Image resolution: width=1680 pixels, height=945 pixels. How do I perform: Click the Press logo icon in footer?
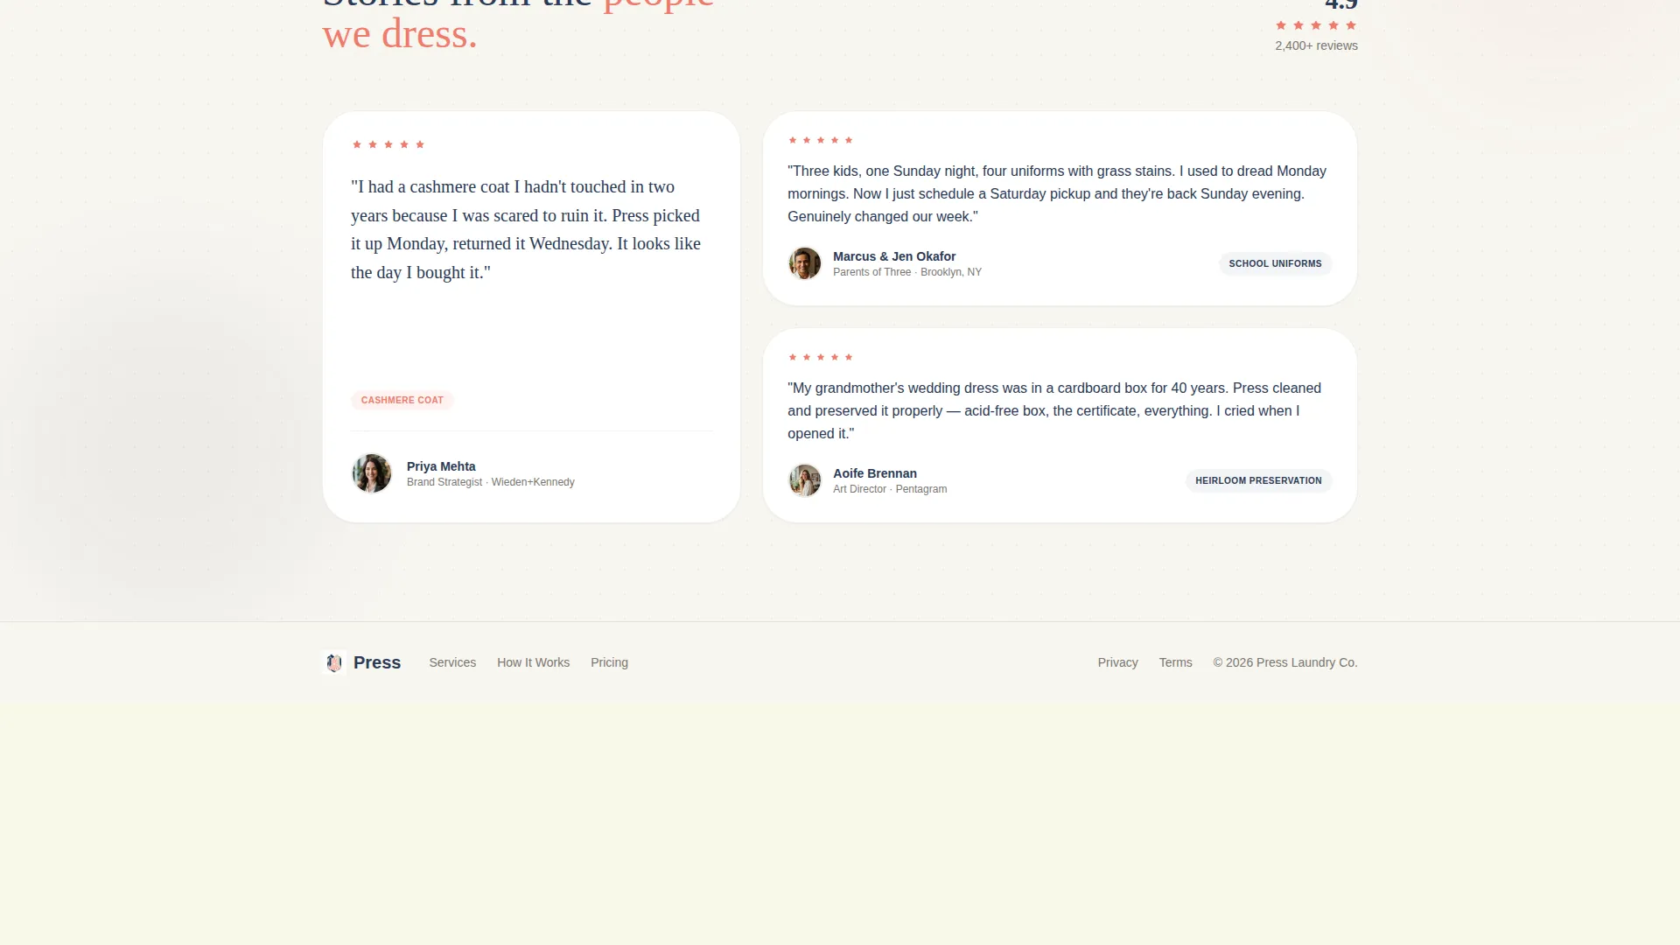pos(334,663)
